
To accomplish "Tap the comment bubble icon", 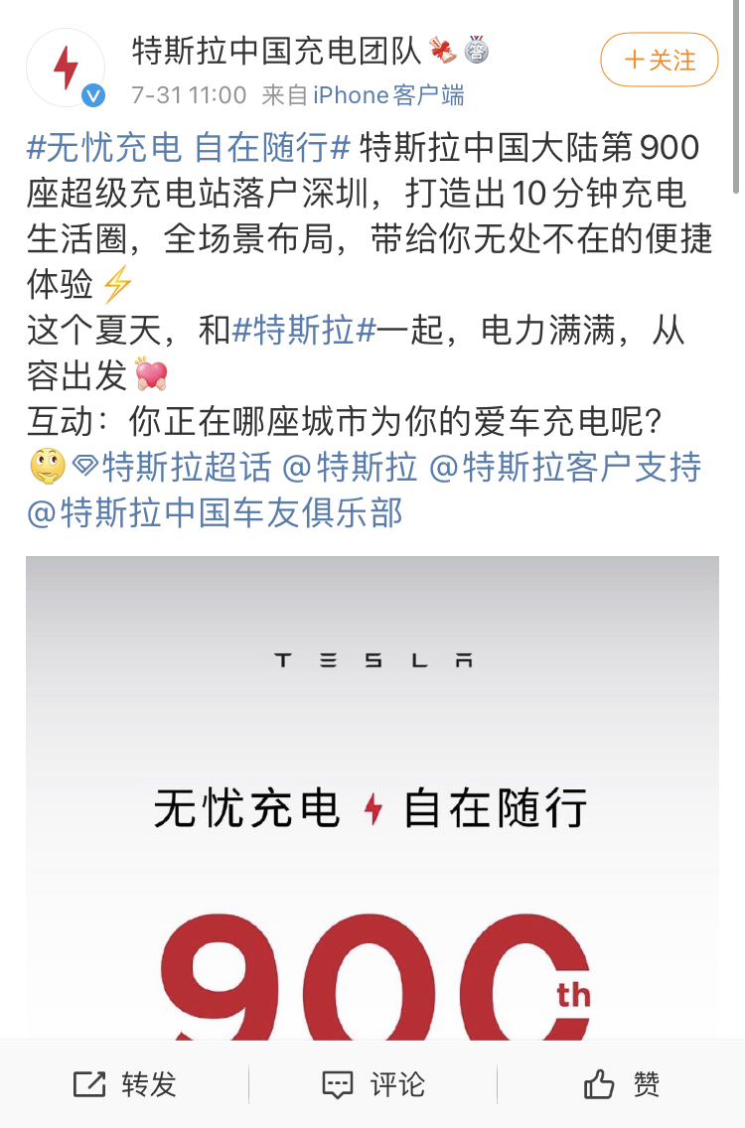I will click(x=337, y=1085).
